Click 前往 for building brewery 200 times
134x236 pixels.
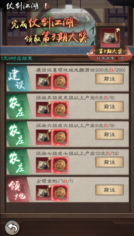click(x=109, y=79)
